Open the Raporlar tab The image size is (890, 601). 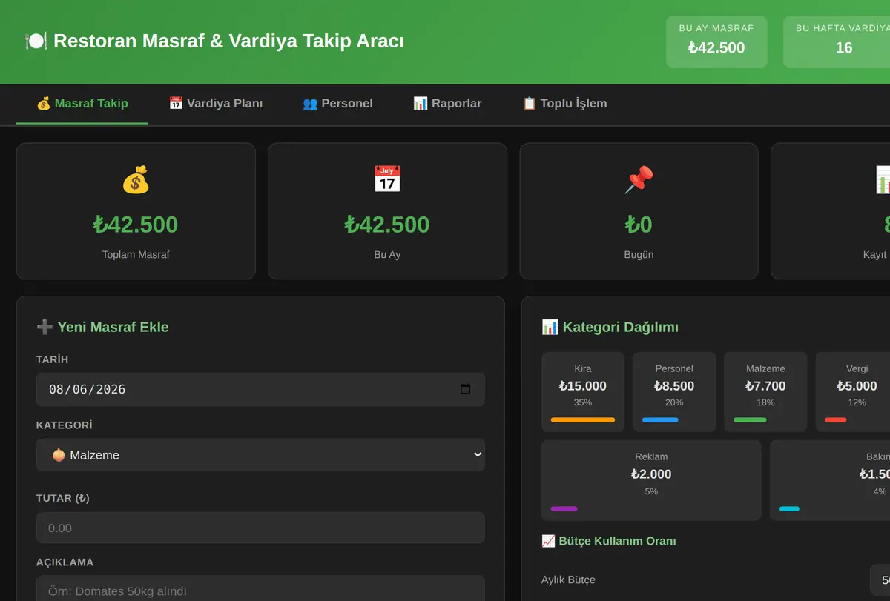click(x=447, y=104)
